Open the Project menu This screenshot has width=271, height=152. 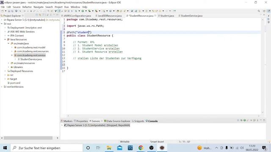(58, 7)
